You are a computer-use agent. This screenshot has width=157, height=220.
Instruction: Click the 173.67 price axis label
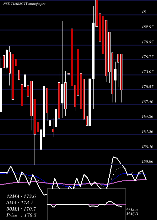(x=148, y=72)
